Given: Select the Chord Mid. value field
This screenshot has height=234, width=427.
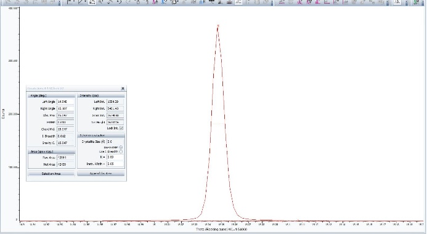Looking at the screenshot, I should 65,129.
